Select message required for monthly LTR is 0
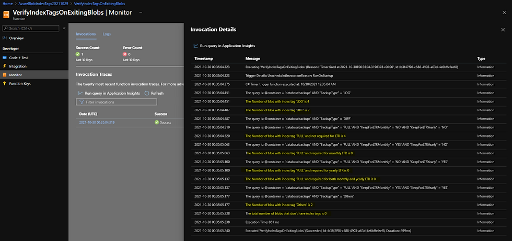This screenshot has width=512, height=241. pyautogui.click(x=299, y=153)
